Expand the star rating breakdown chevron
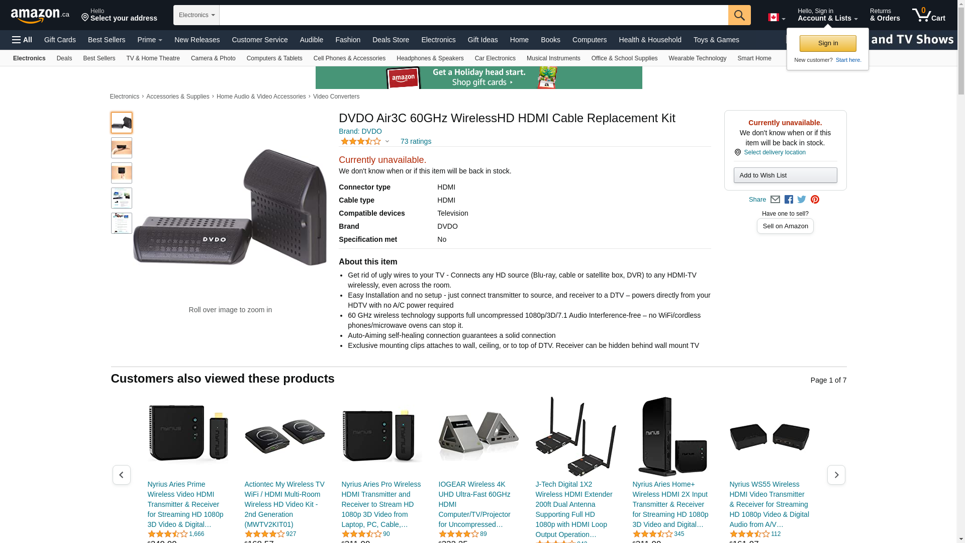Screen dimensions: 965x543 pyautogui.click(x=387, y=141)
